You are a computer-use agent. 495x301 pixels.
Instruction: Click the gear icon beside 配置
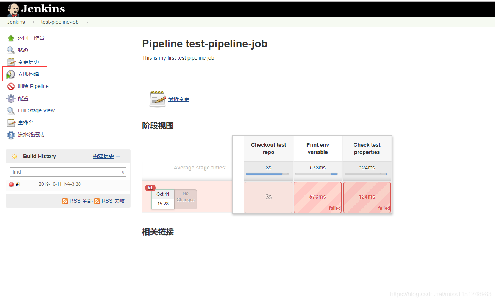(x=11, y=98)
